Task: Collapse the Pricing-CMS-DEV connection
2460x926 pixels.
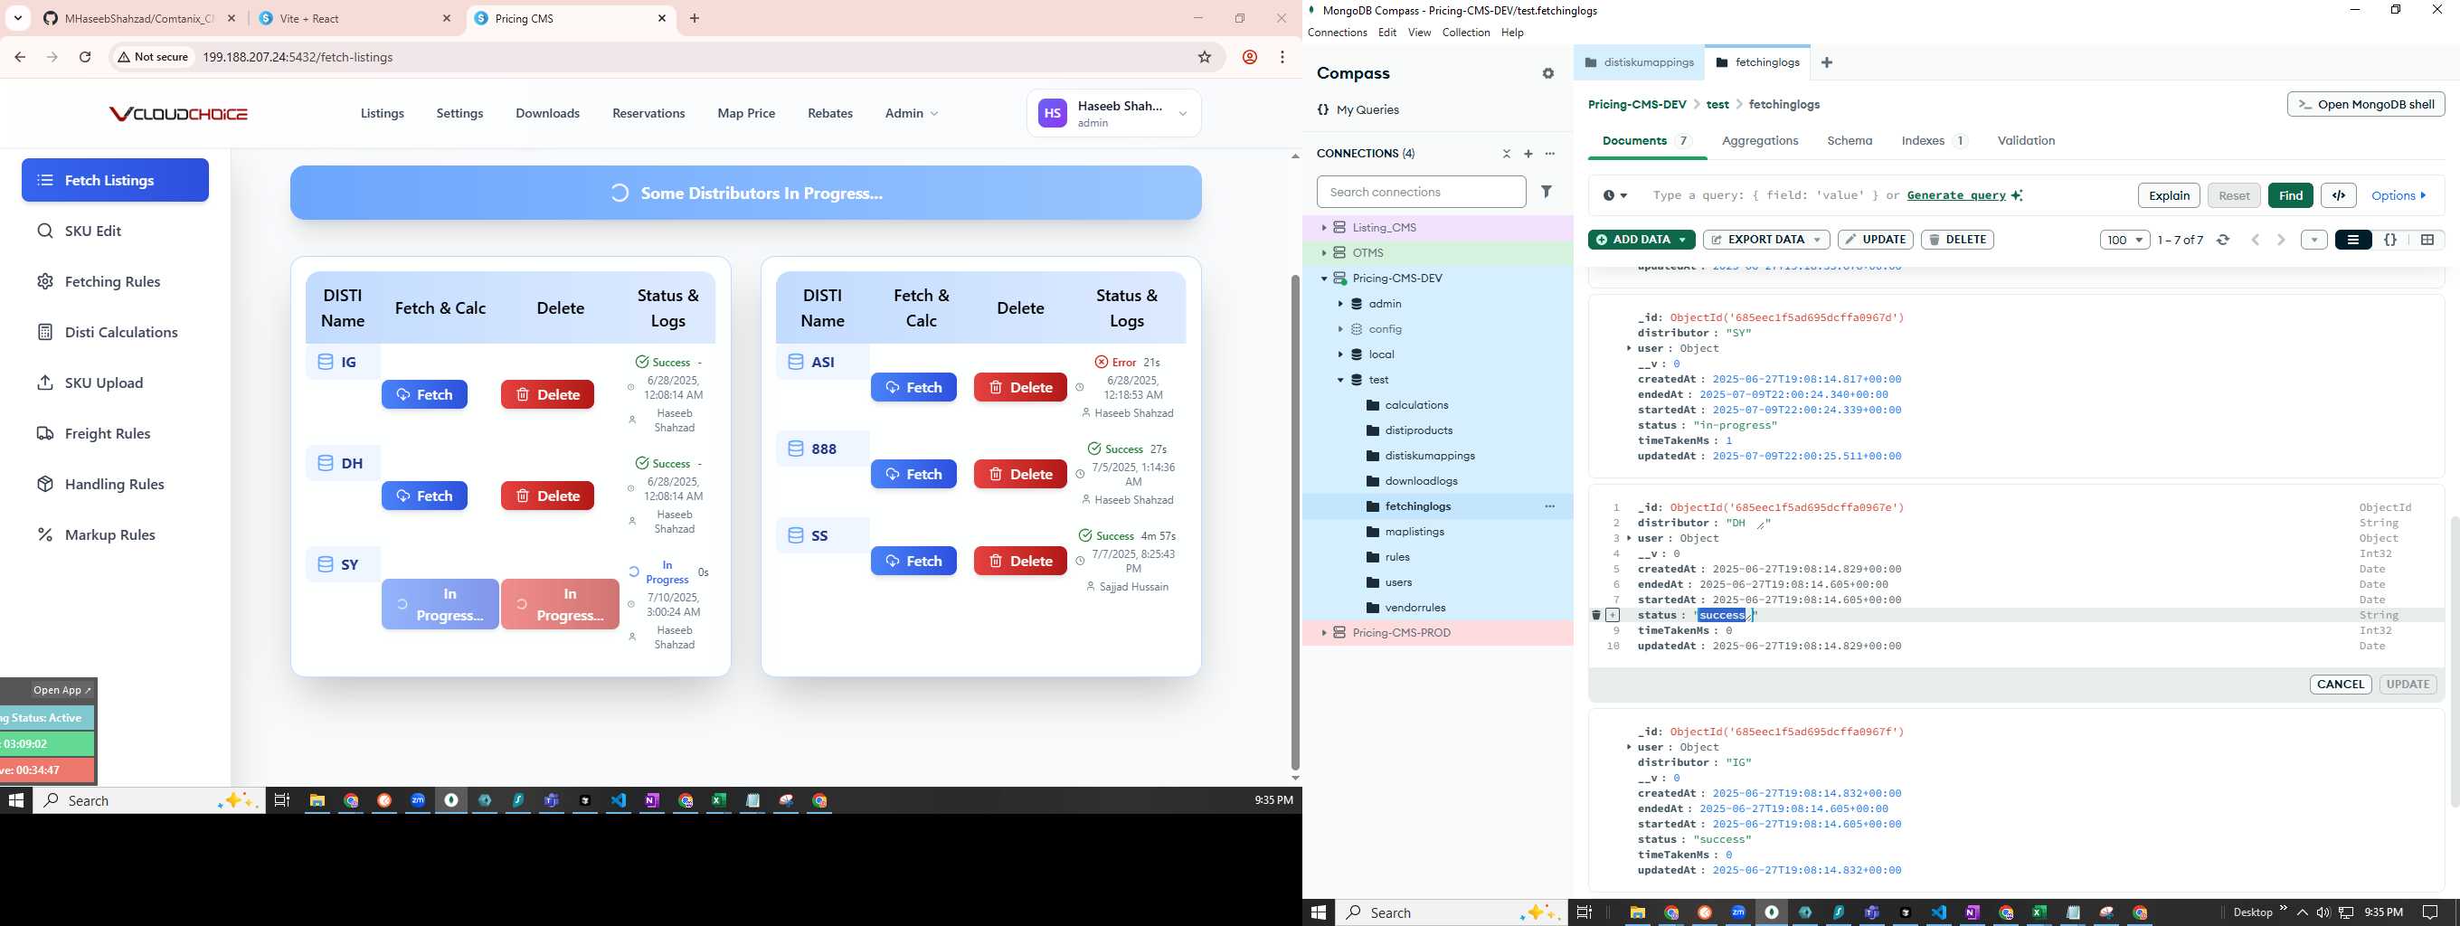Action: click(x=1323, y=279)
